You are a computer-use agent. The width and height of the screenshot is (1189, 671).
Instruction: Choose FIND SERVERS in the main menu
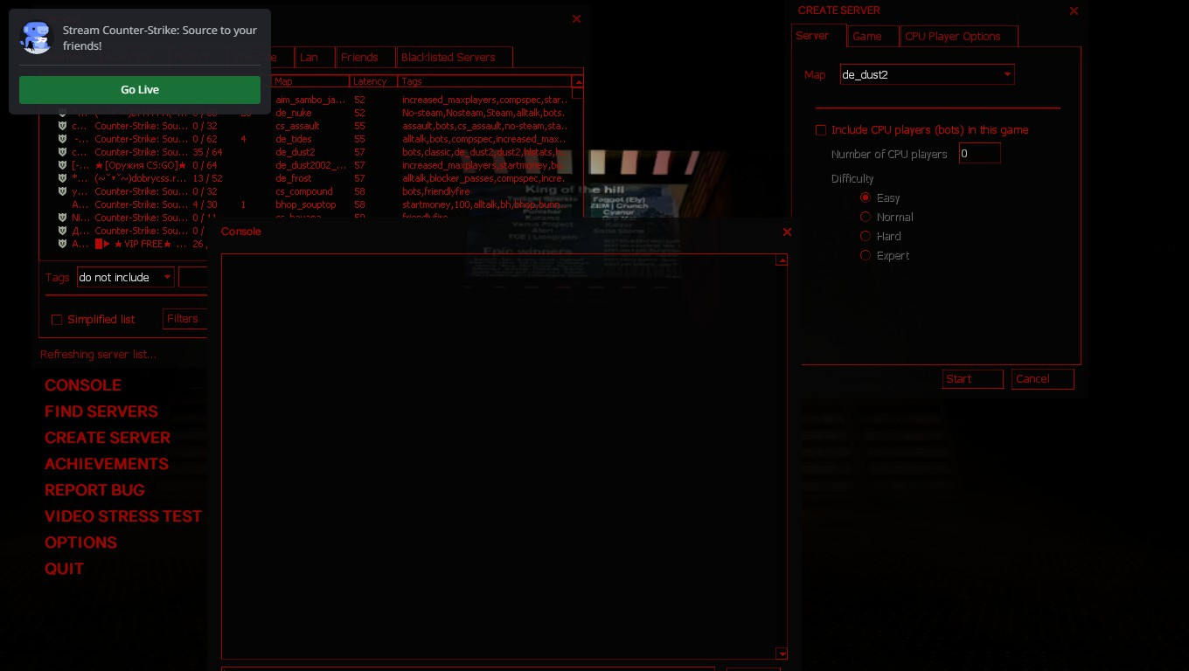click(101, 412)
